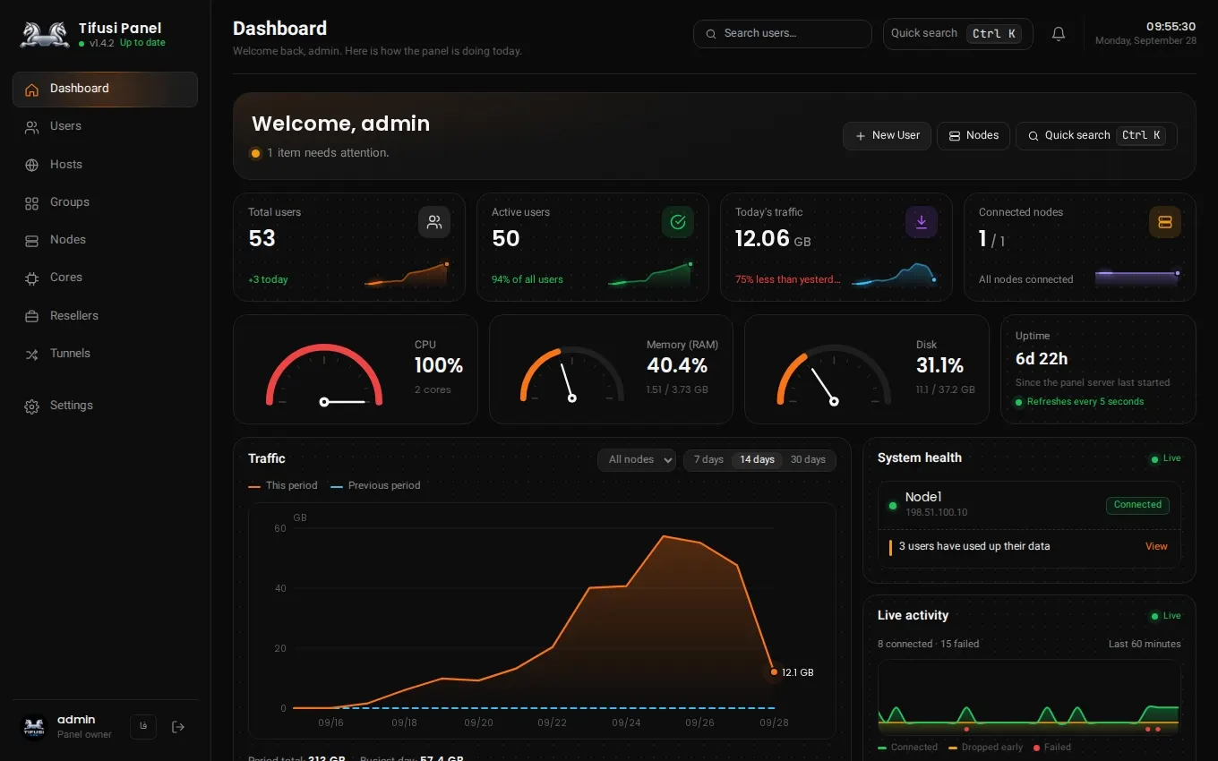Click the admin avatar in sidebar footer
Screen dimensions: 1218x761
(x=34, y=727)
